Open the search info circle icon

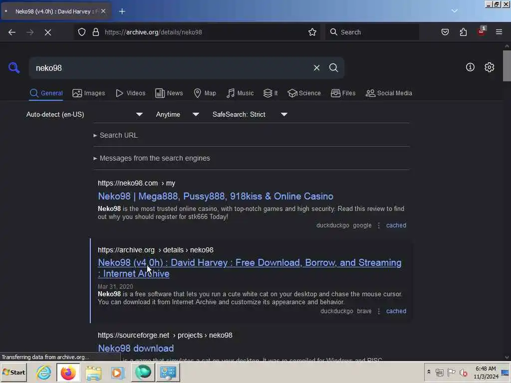click(470, 67)
